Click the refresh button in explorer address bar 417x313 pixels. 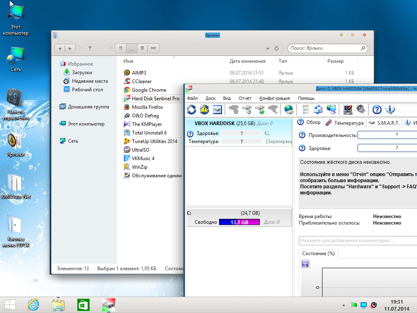click(x=277, y=48)
